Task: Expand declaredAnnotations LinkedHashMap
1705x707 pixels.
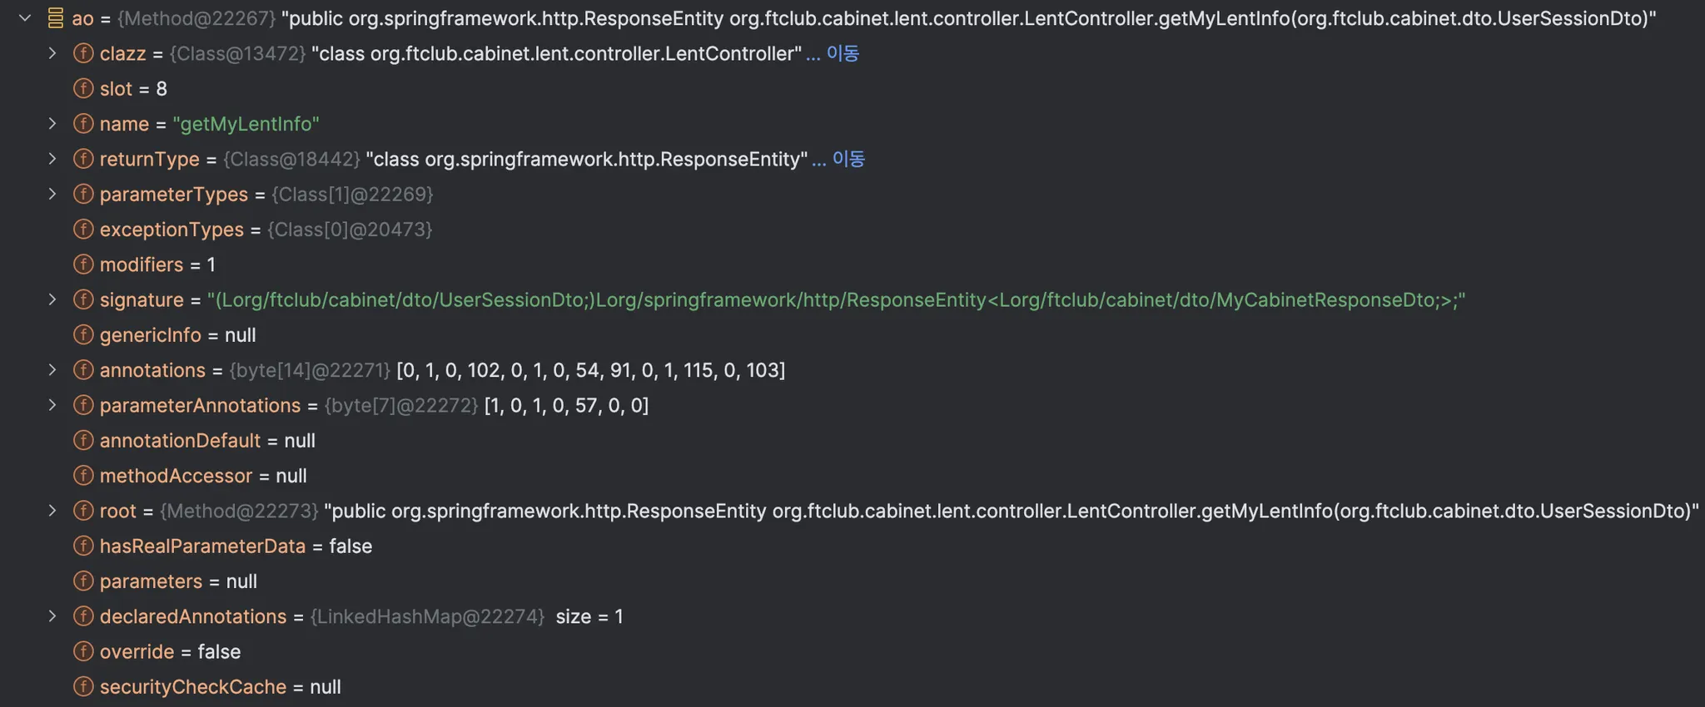Action: pyautogui.click(x=52, y=616)
